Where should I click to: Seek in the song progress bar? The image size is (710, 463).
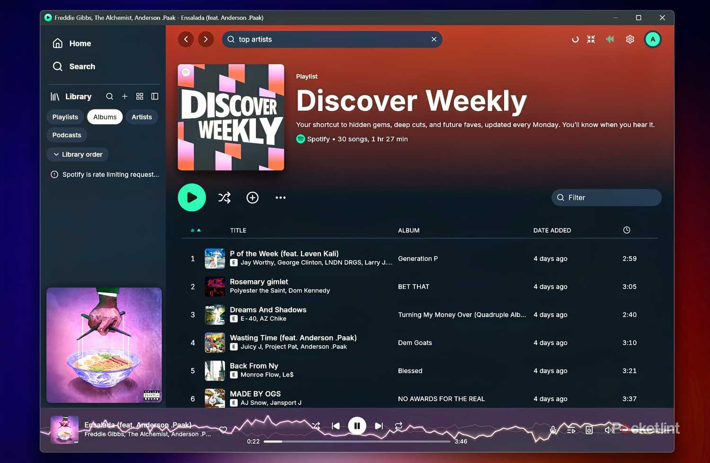point(357,441)
